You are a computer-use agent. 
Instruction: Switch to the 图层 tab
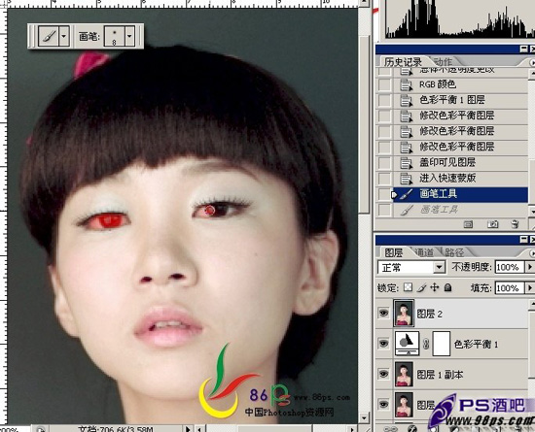(x=394, y=252)
